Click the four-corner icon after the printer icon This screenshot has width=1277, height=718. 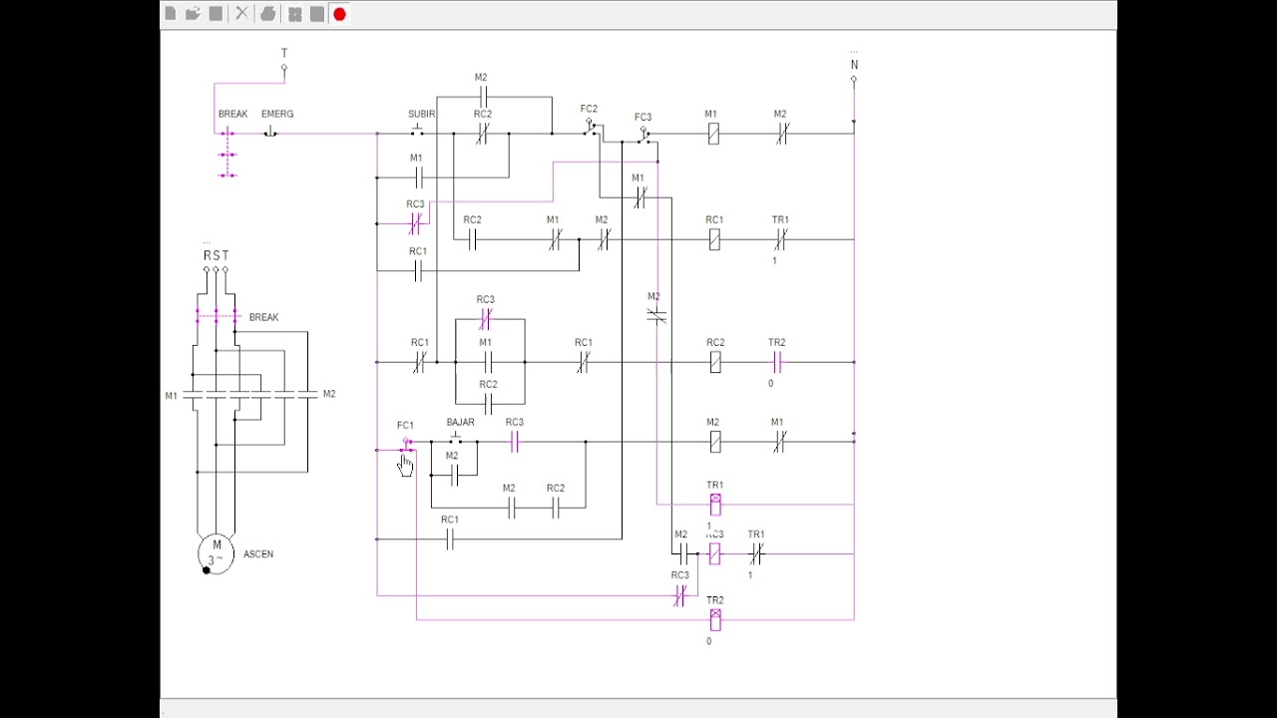click(295, 14)
